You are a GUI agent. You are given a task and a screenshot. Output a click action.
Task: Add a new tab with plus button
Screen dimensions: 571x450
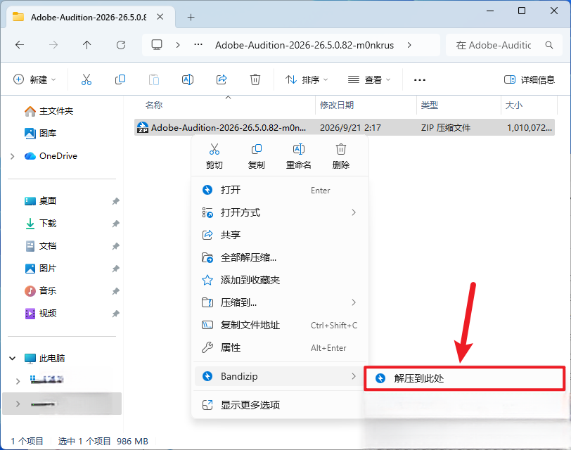point(191,17)
